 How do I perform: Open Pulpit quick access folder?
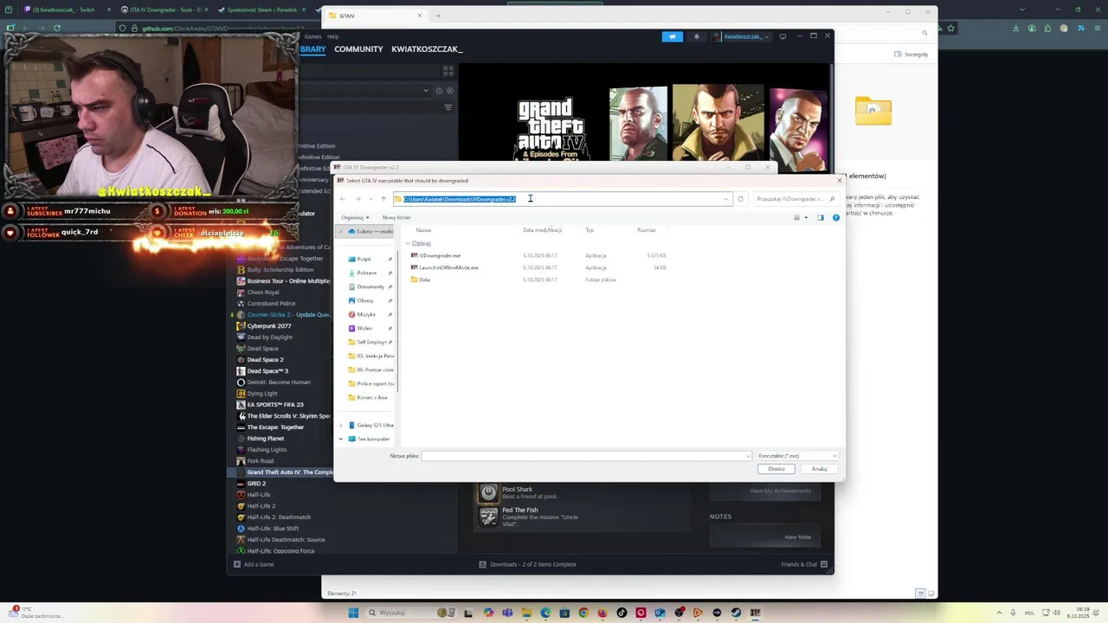pos(364,259)
